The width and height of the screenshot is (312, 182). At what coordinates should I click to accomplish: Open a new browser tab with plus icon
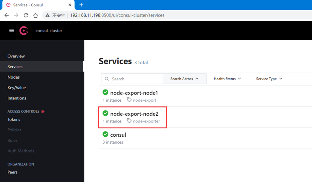tap(81, 5)
